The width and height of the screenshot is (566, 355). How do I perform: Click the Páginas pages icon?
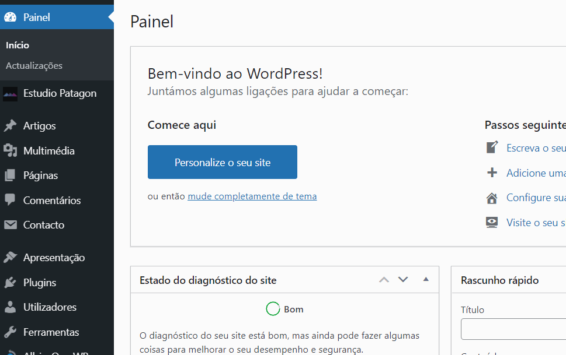point(11,175)
